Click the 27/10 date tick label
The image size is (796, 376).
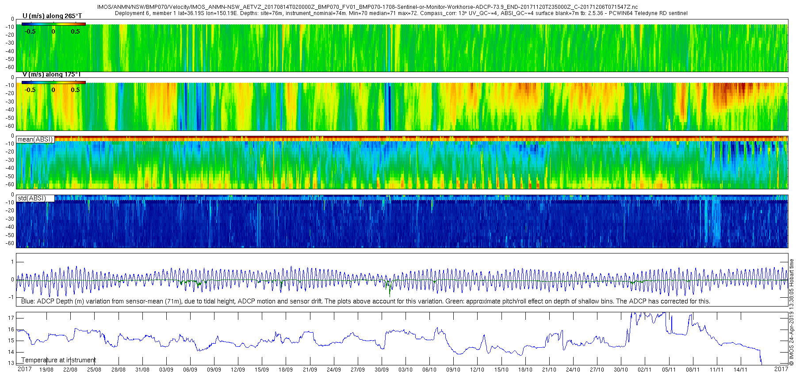(x=597, y=370)
